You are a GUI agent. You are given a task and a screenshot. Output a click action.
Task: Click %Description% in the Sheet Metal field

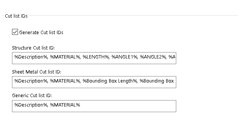pyautogui.click(x=31, y=81)
